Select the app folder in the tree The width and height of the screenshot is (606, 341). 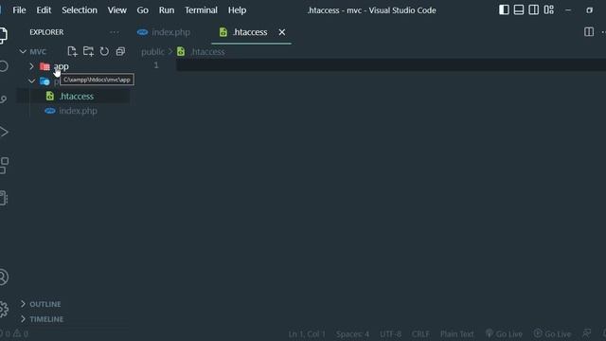(x=61, y=66)
